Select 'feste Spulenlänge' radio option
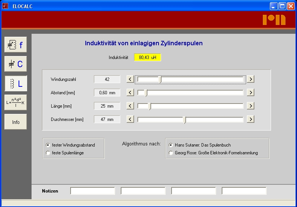Viewport: 297px width, 207px height. (48, 153)
